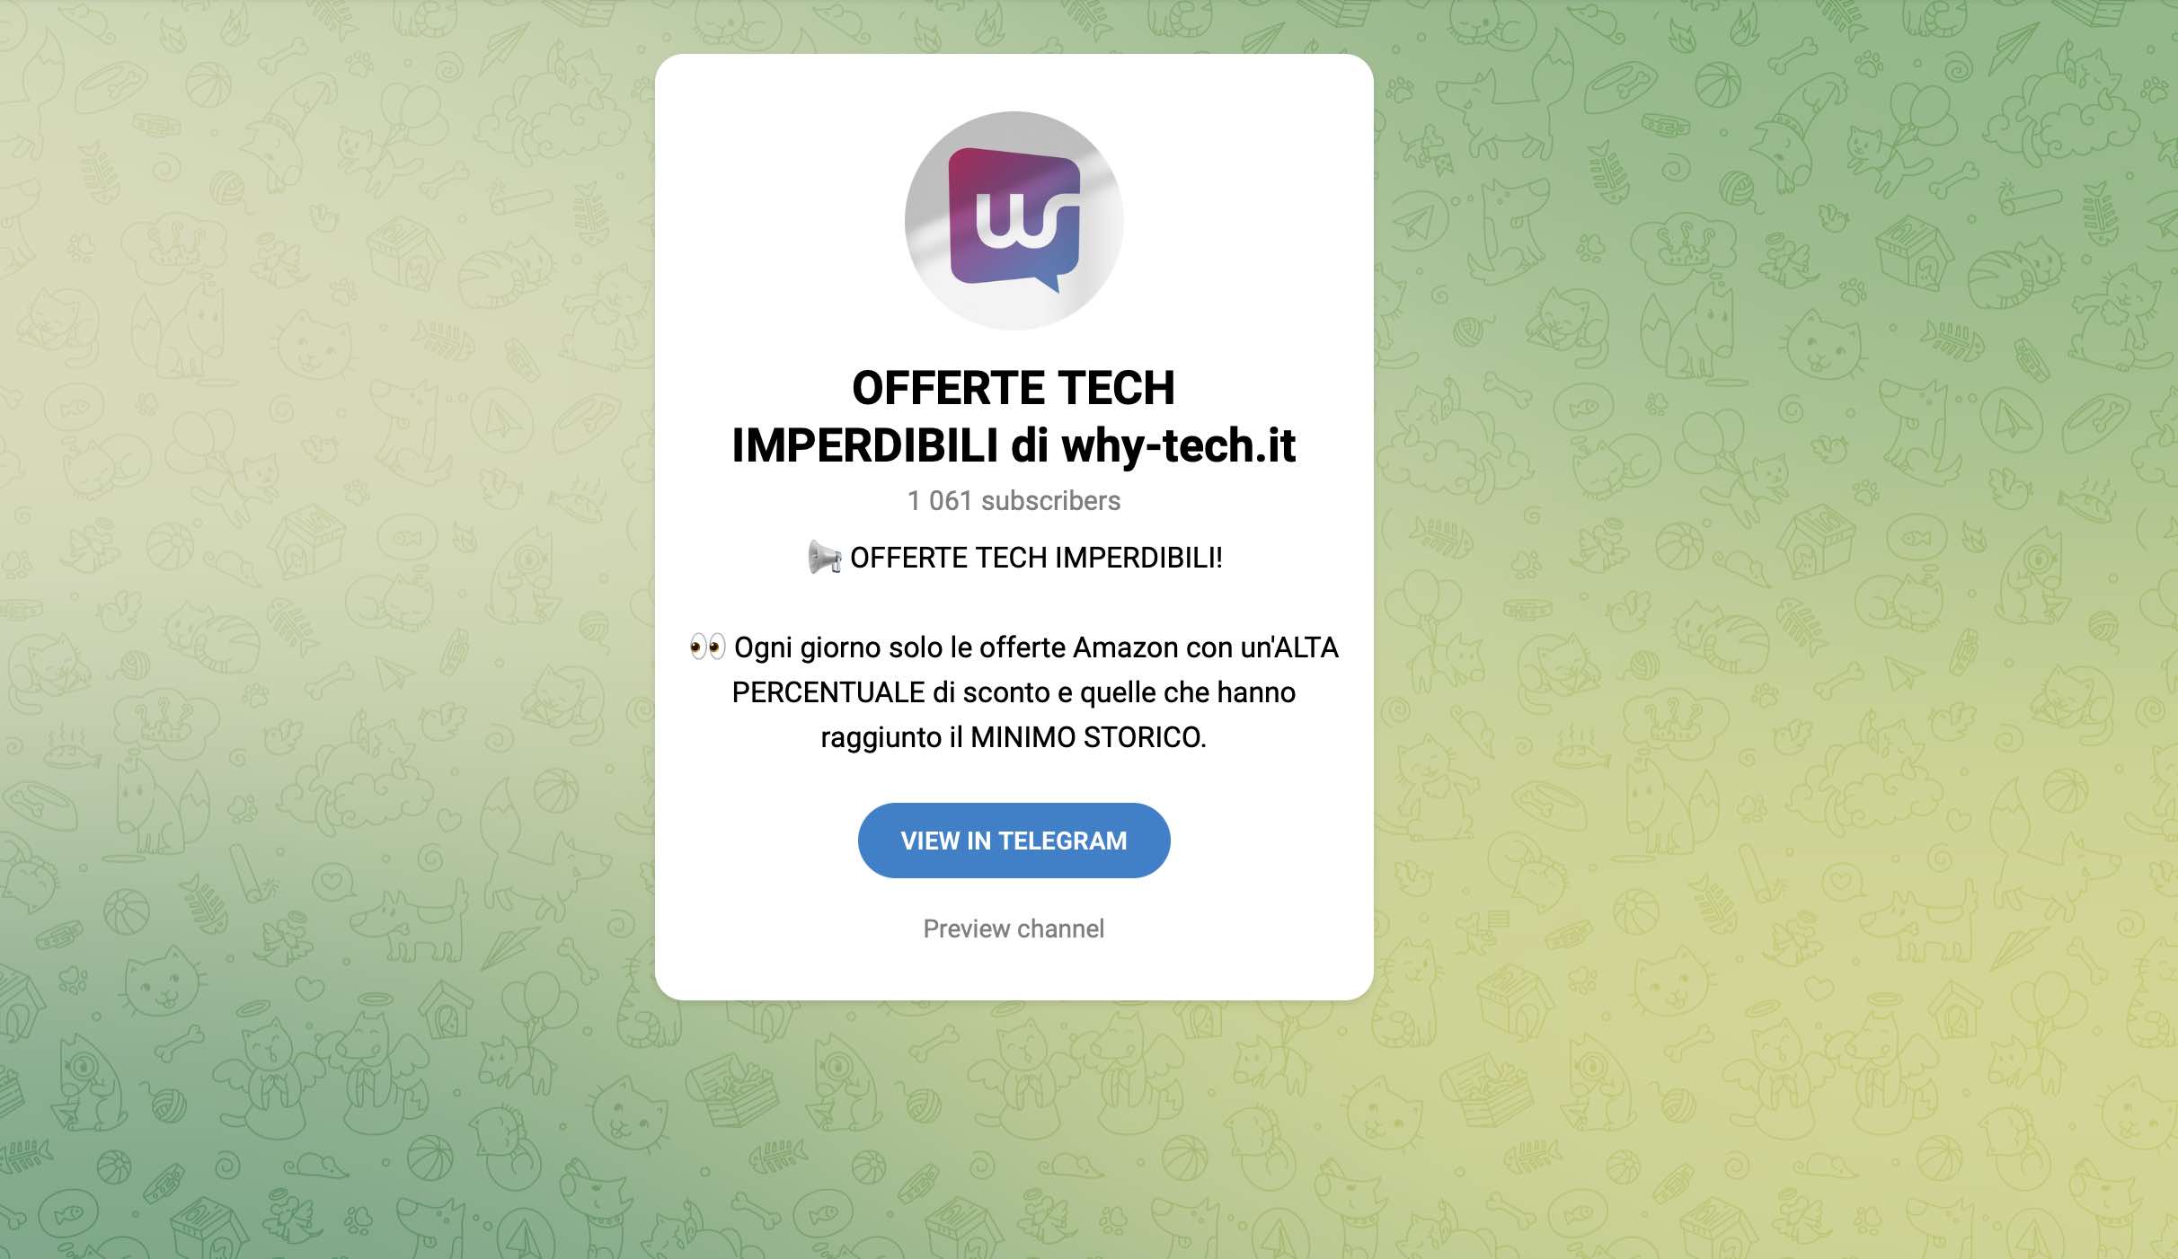Click the why-tech channel avatar logo
Screen dimensions: 2178x1259
(1014, 220)
